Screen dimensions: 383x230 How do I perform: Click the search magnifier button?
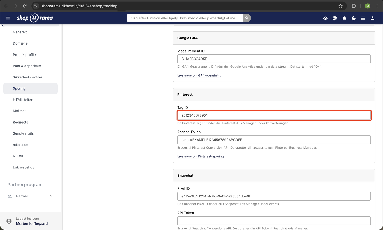246,18
